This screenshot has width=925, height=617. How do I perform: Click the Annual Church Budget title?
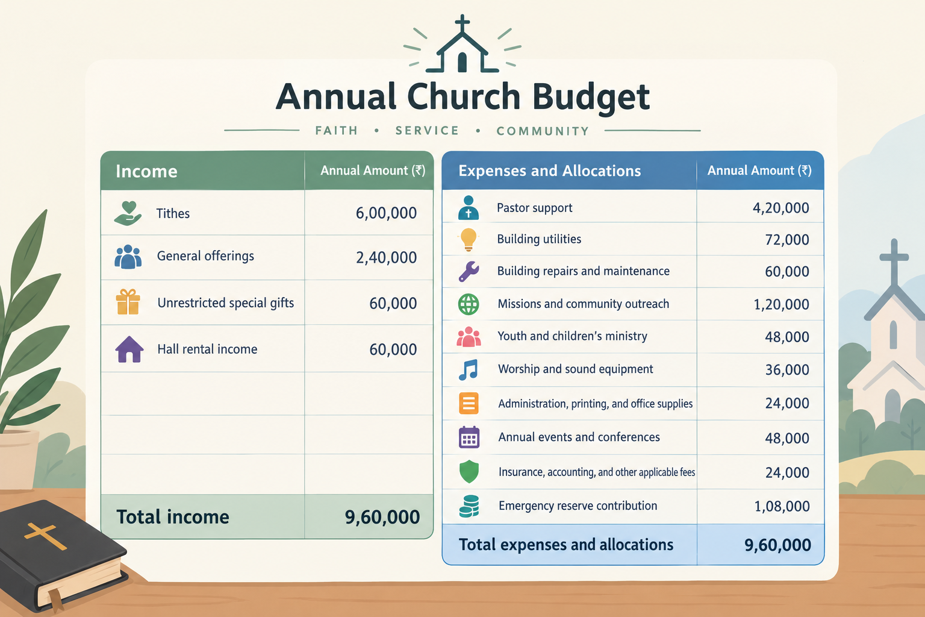coord(462,96)
